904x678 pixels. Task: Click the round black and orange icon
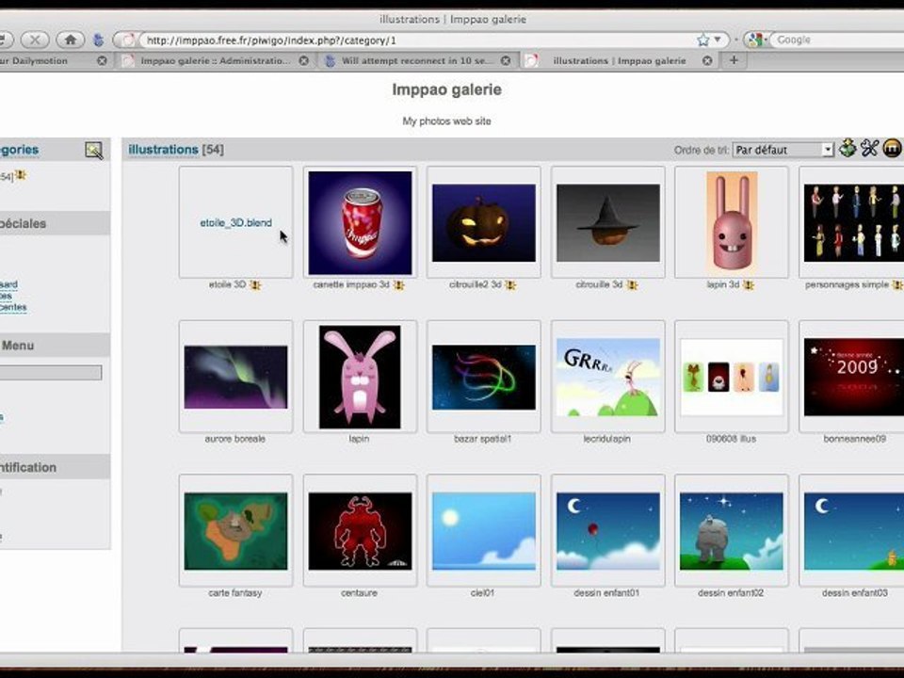click(892, 149)
